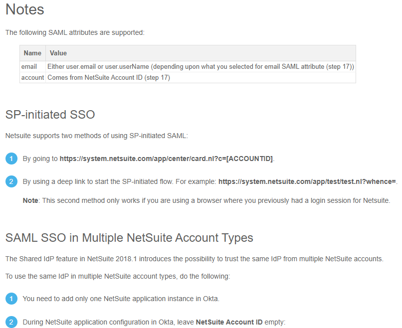Image resolution: width=402 pixels, height=328 pixels.
Task: Click the 'Value' table column header
Action: coord(58,53)
